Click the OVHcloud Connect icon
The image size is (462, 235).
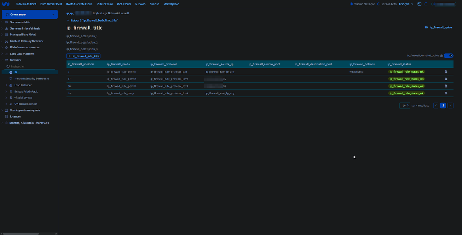(11, 104)
